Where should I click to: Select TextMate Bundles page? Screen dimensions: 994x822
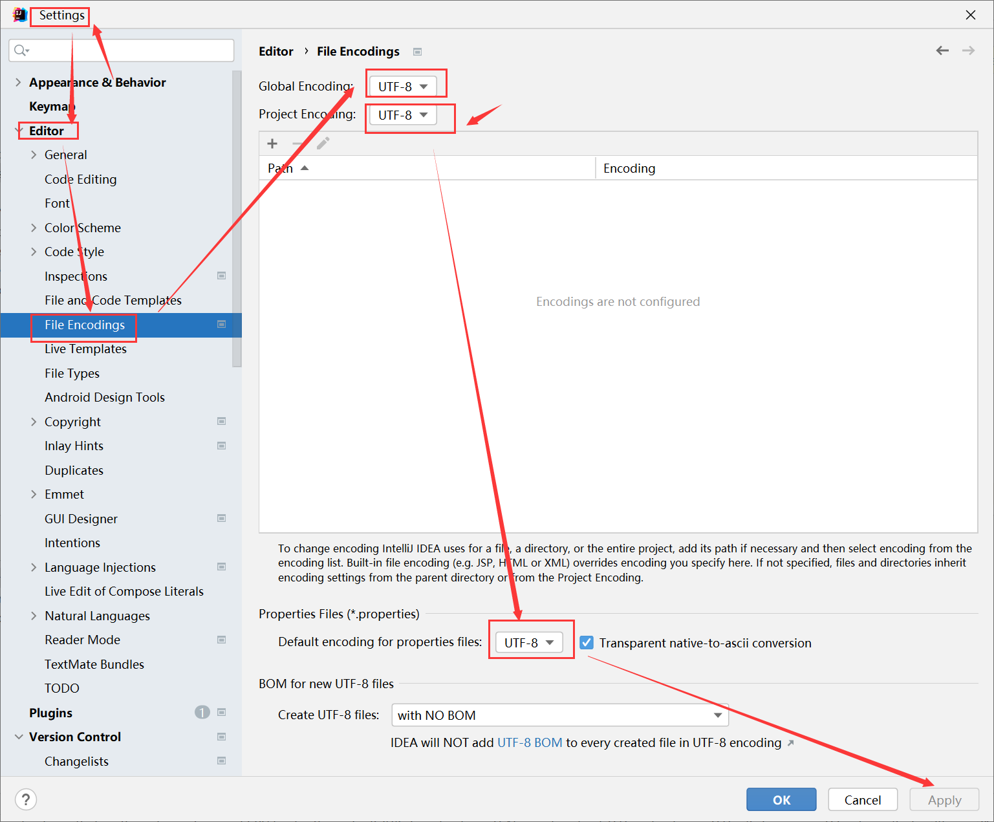coord(94,664)
